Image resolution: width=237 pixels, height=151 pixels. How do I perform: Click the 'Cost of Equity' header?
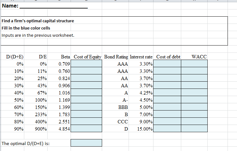click(x=87, y=57)
